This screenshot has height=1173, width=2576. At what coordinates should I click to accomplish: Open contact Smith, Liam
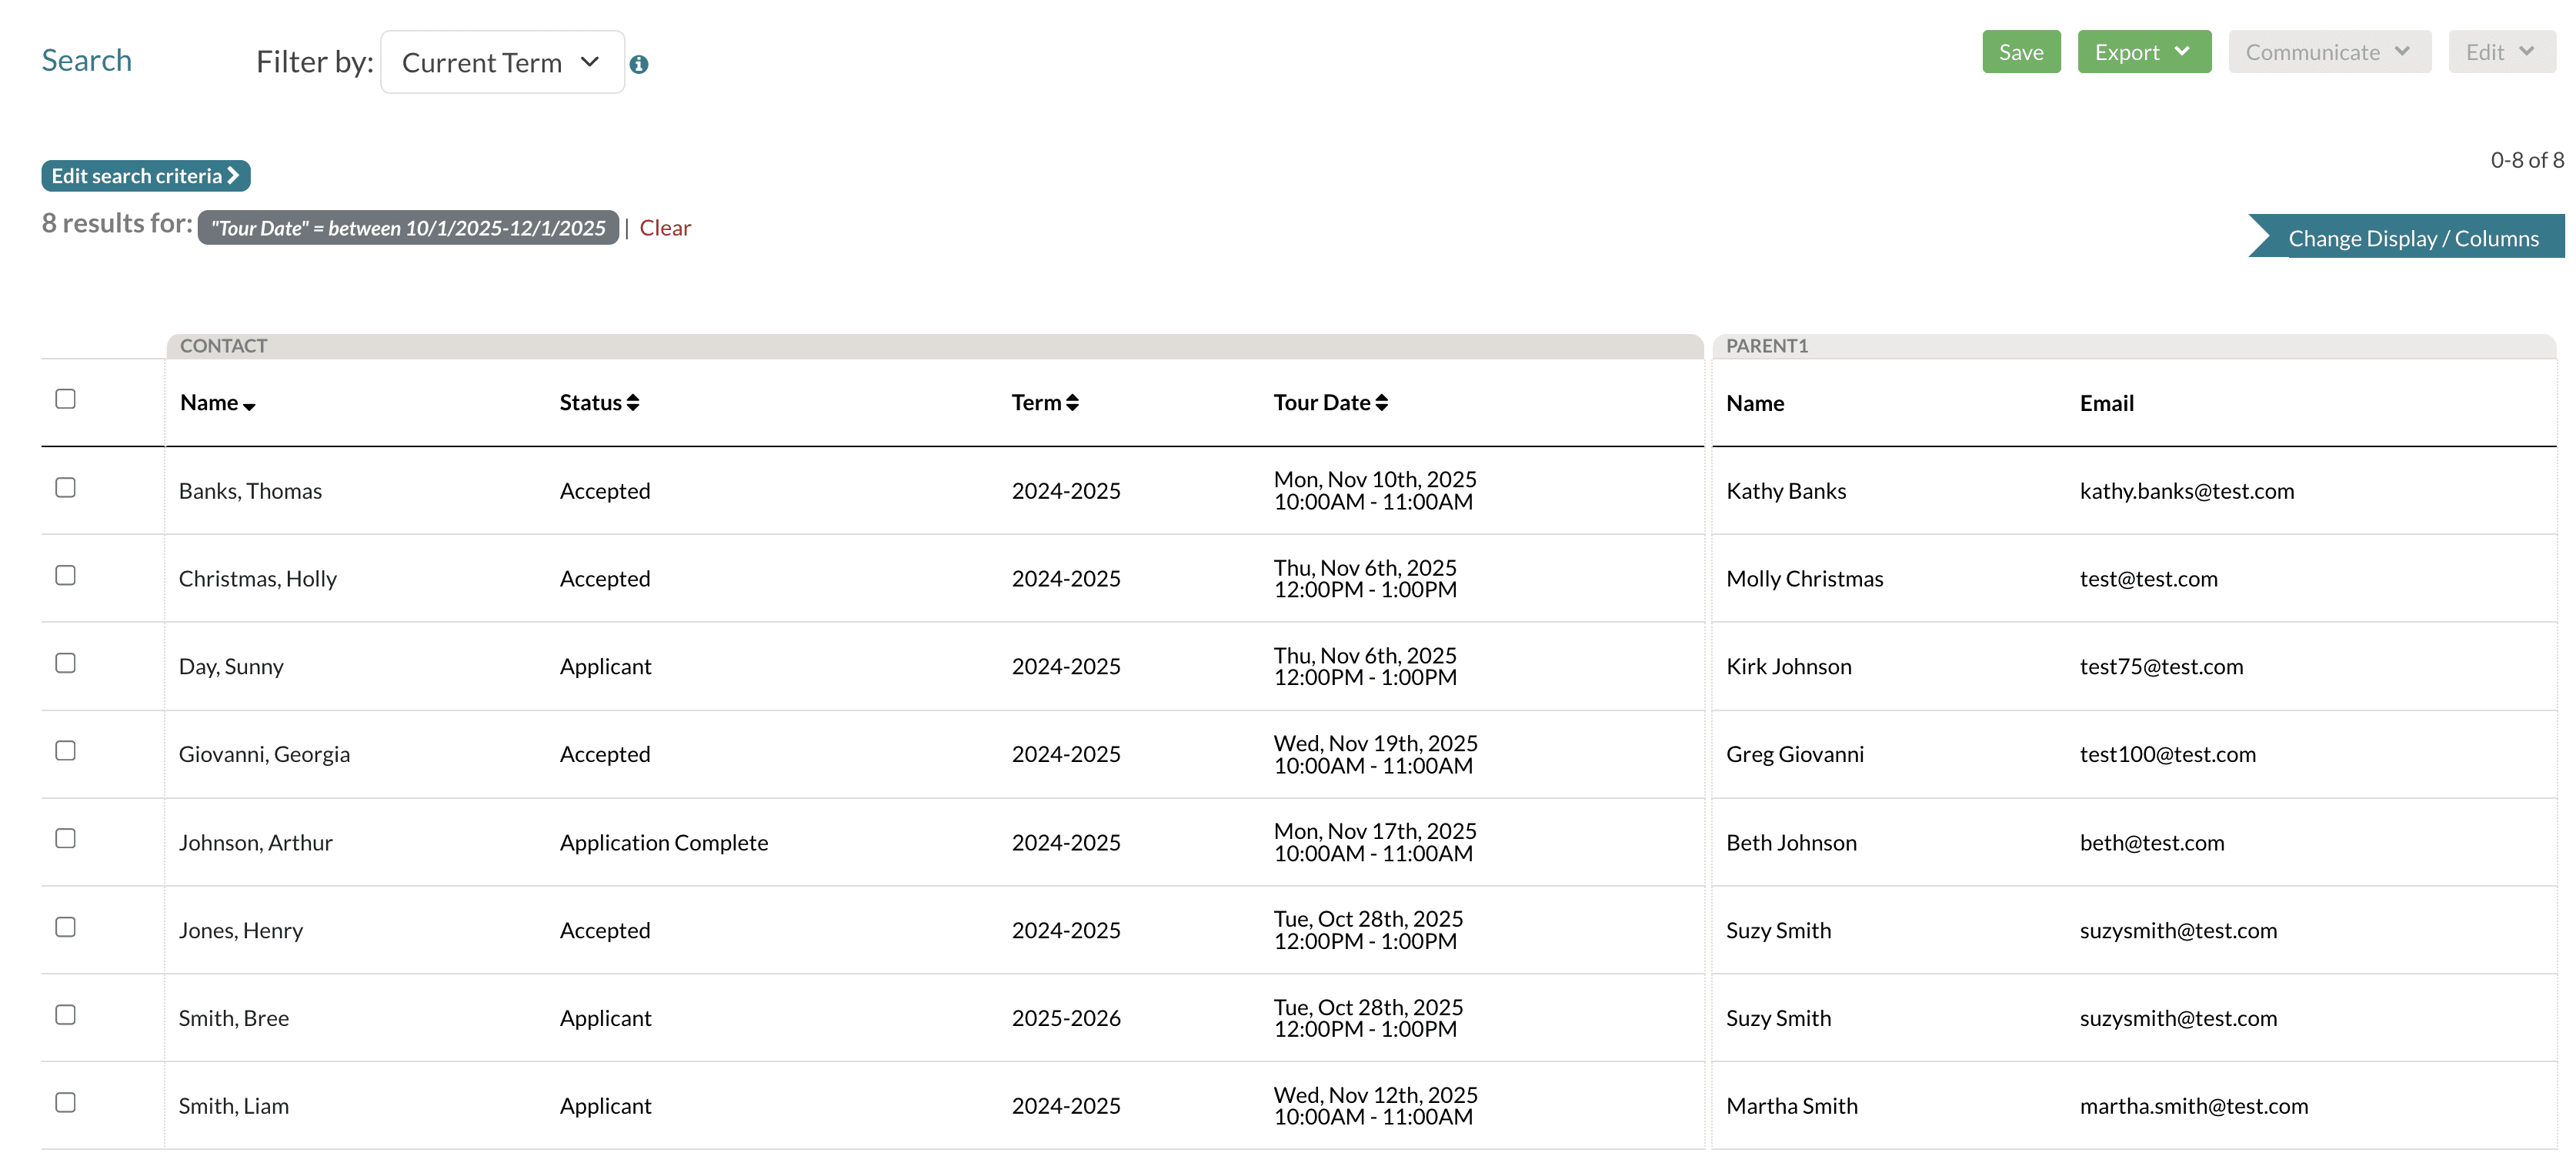coord(234,1107)
